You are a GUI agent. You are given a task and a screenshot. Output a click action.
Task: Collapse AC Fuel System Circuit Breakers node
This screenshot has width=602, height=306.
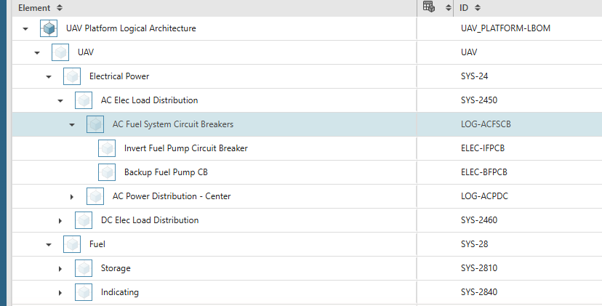(x=72, y=124)
